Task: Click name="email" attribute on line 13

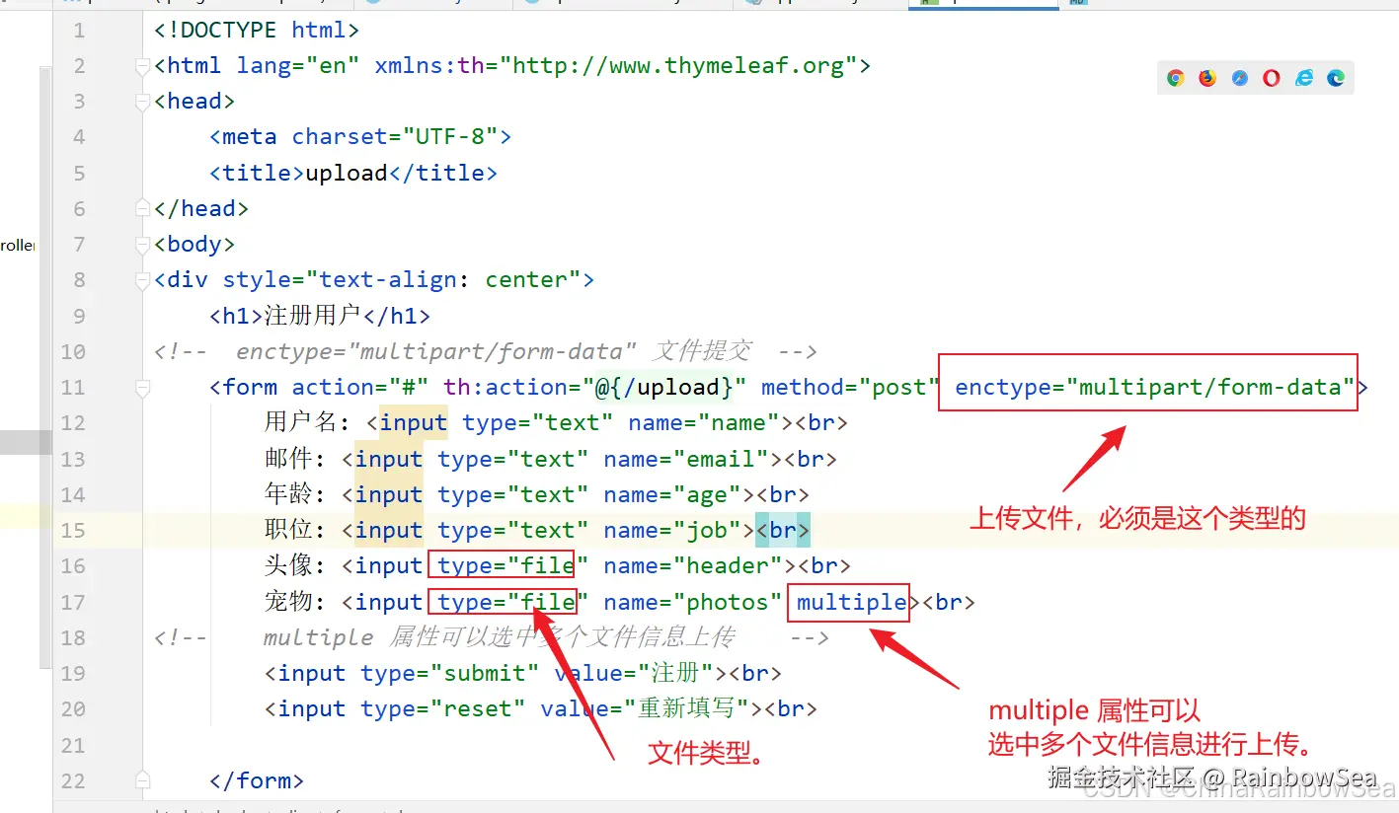Action: pos(686,459)
